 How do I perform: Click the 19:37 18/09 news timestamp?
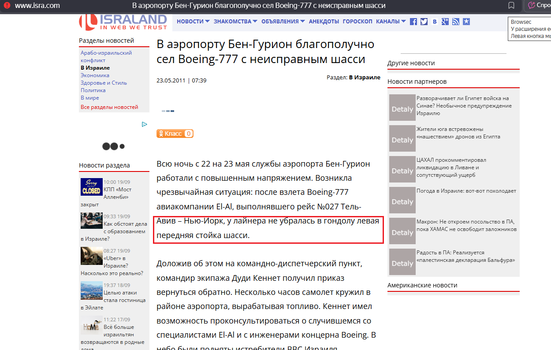[x=117, y=285]
